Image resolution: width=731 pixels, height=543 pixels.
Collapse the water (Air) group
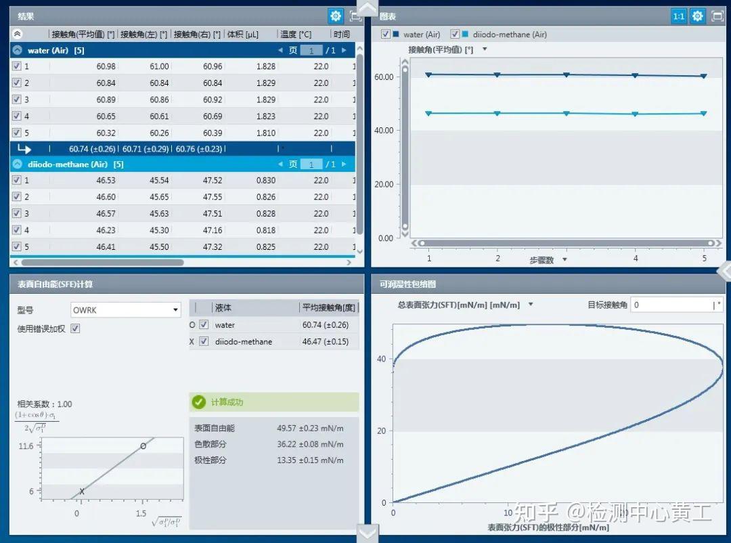coord(17,50)
